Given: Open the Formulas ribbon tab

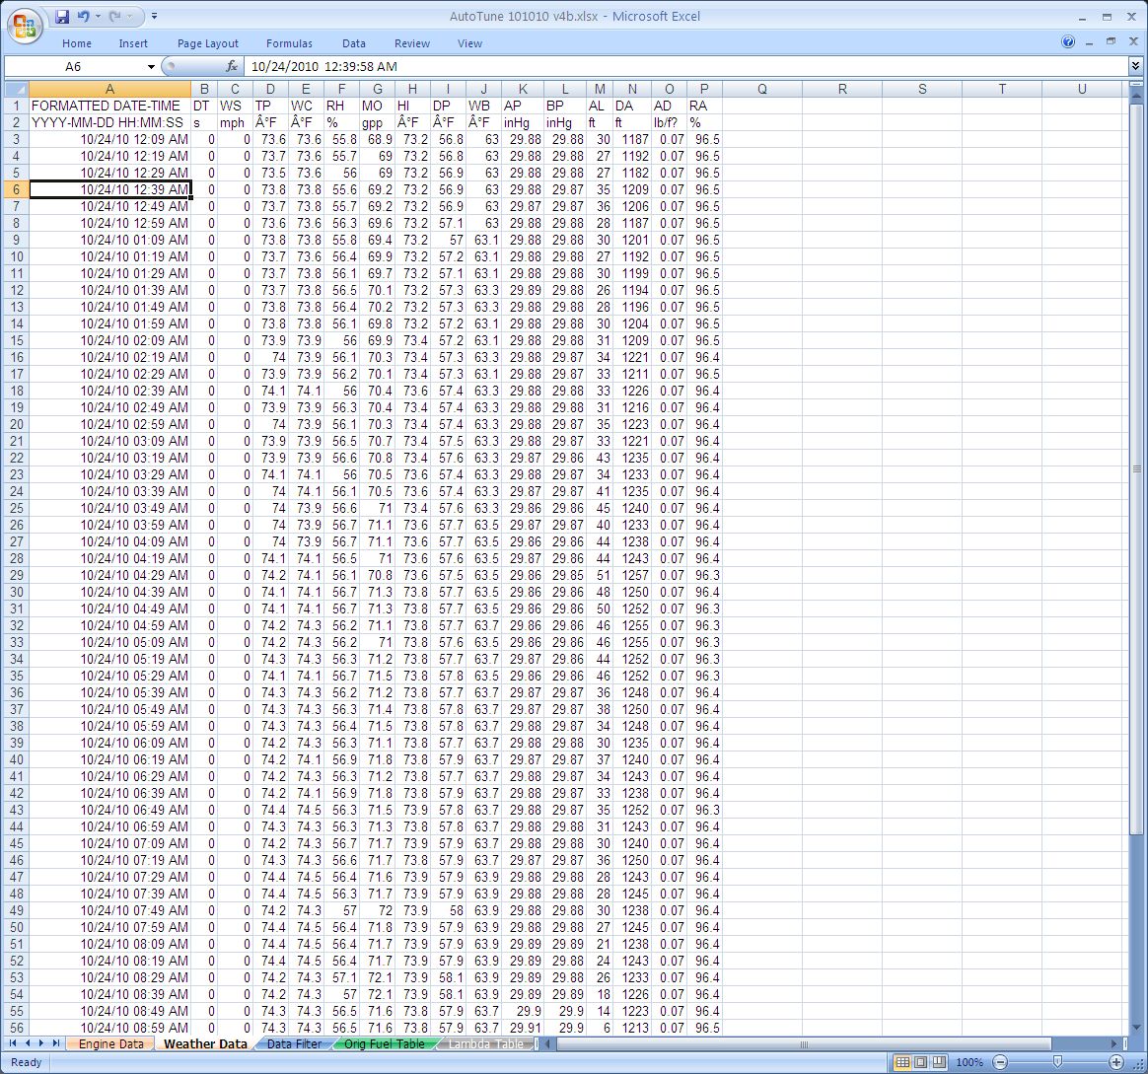Looking at the screenshot, I should (289, 43).
